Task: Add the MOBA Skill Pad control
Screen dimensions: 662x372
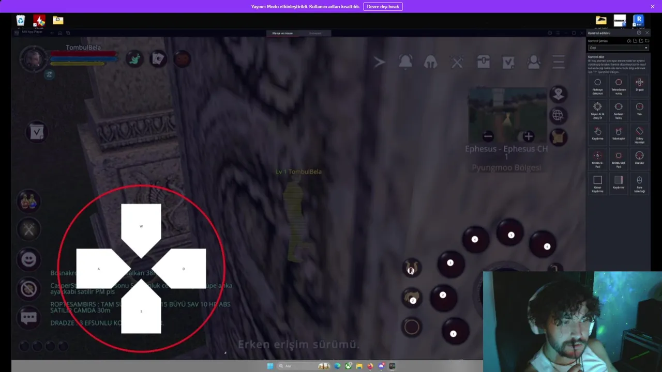Action: tap(619, 159)
